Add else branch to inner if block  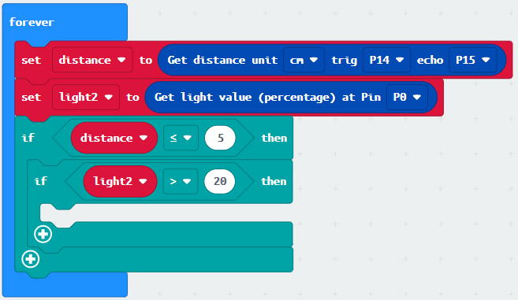pos(43,235)
